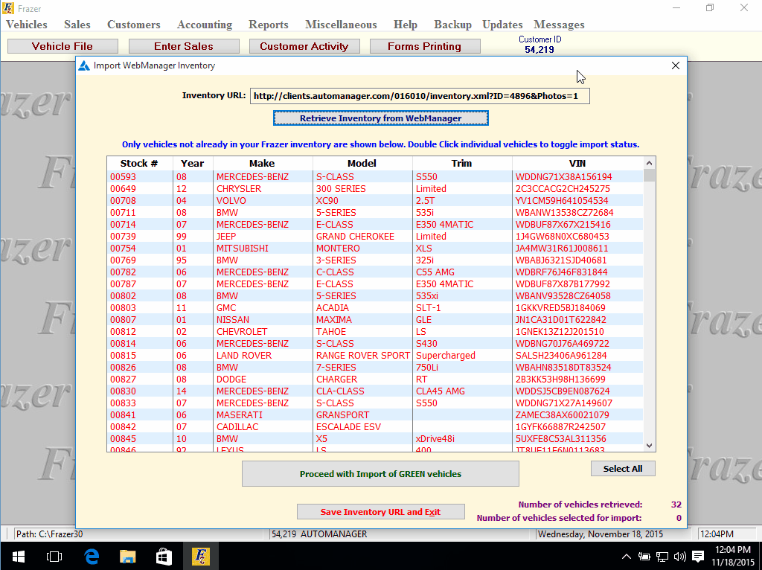Click the battery tray icon
The width and height of the screenshot is (762, 570).
(x=644, y=557)
